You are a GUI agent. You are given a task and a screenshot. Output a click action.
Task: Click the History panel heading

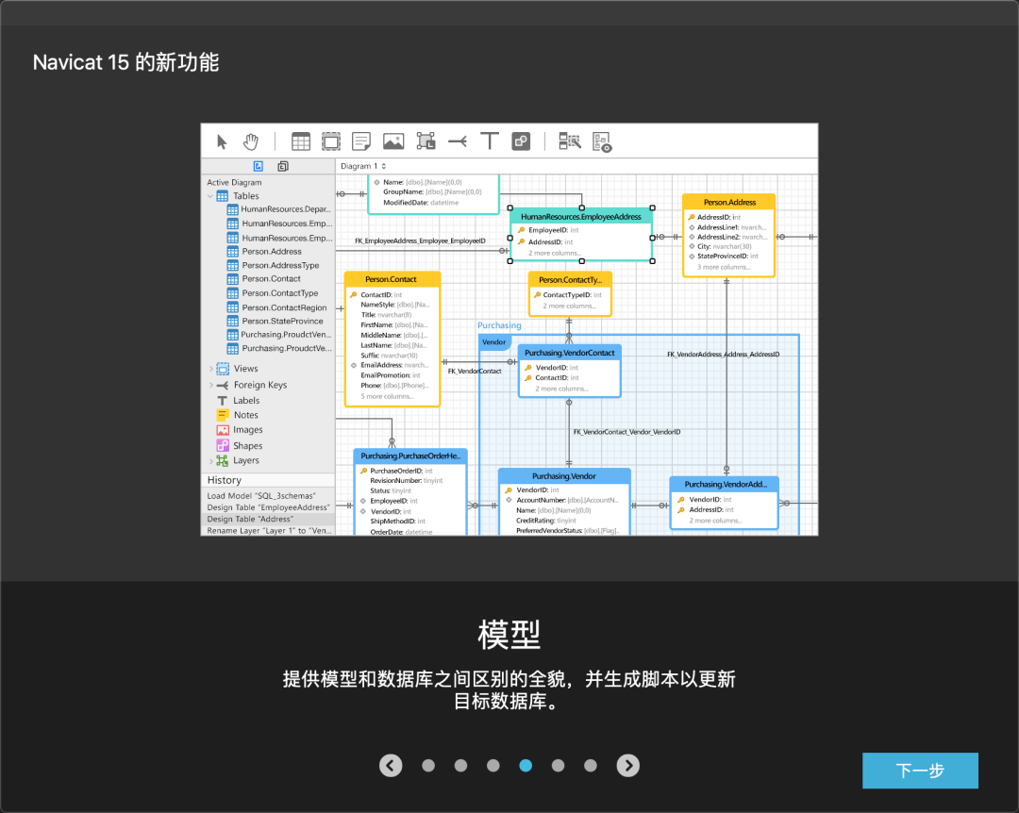pyautogui.click(x=225, y=480)
